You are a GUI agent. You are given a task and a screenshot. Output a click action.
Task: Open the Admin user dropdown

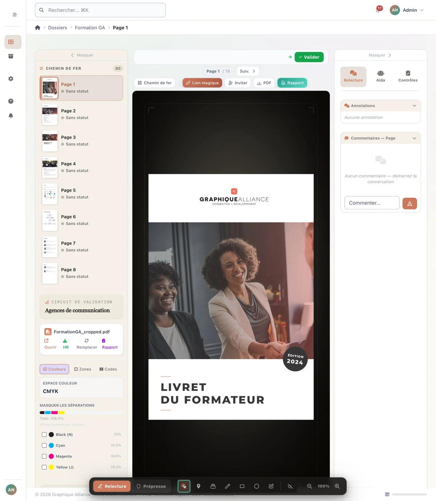[407, 10]
